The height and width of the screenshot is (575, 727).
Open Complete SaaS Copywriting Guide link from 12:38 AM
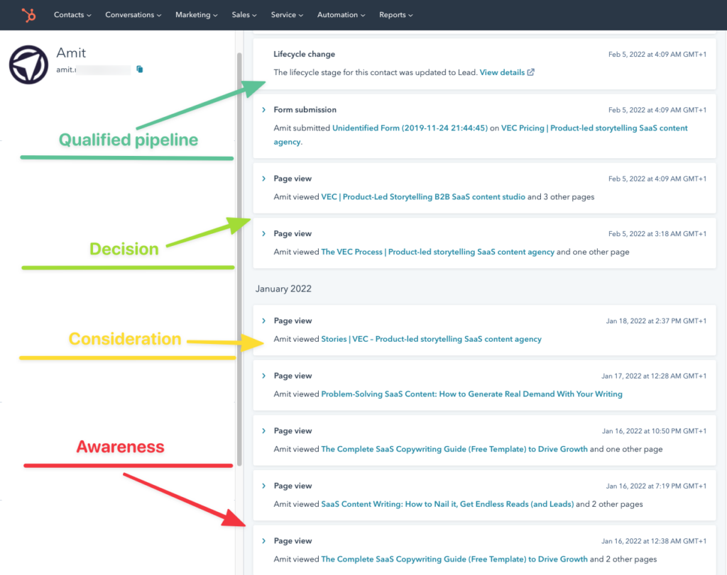pyautogui.click(x=454, y=559)
